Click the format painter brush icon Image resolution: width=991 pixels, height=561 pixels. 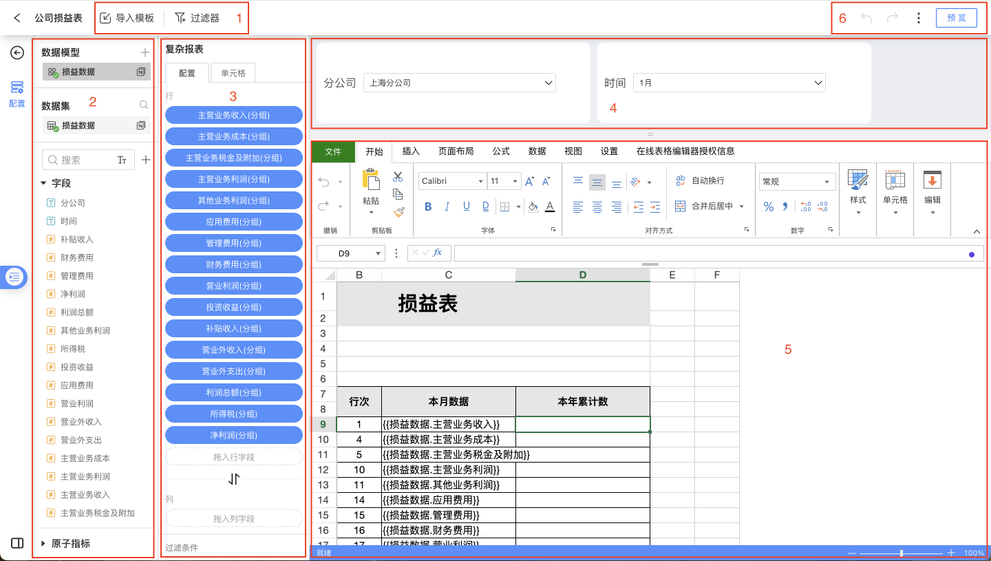point(398,213)
